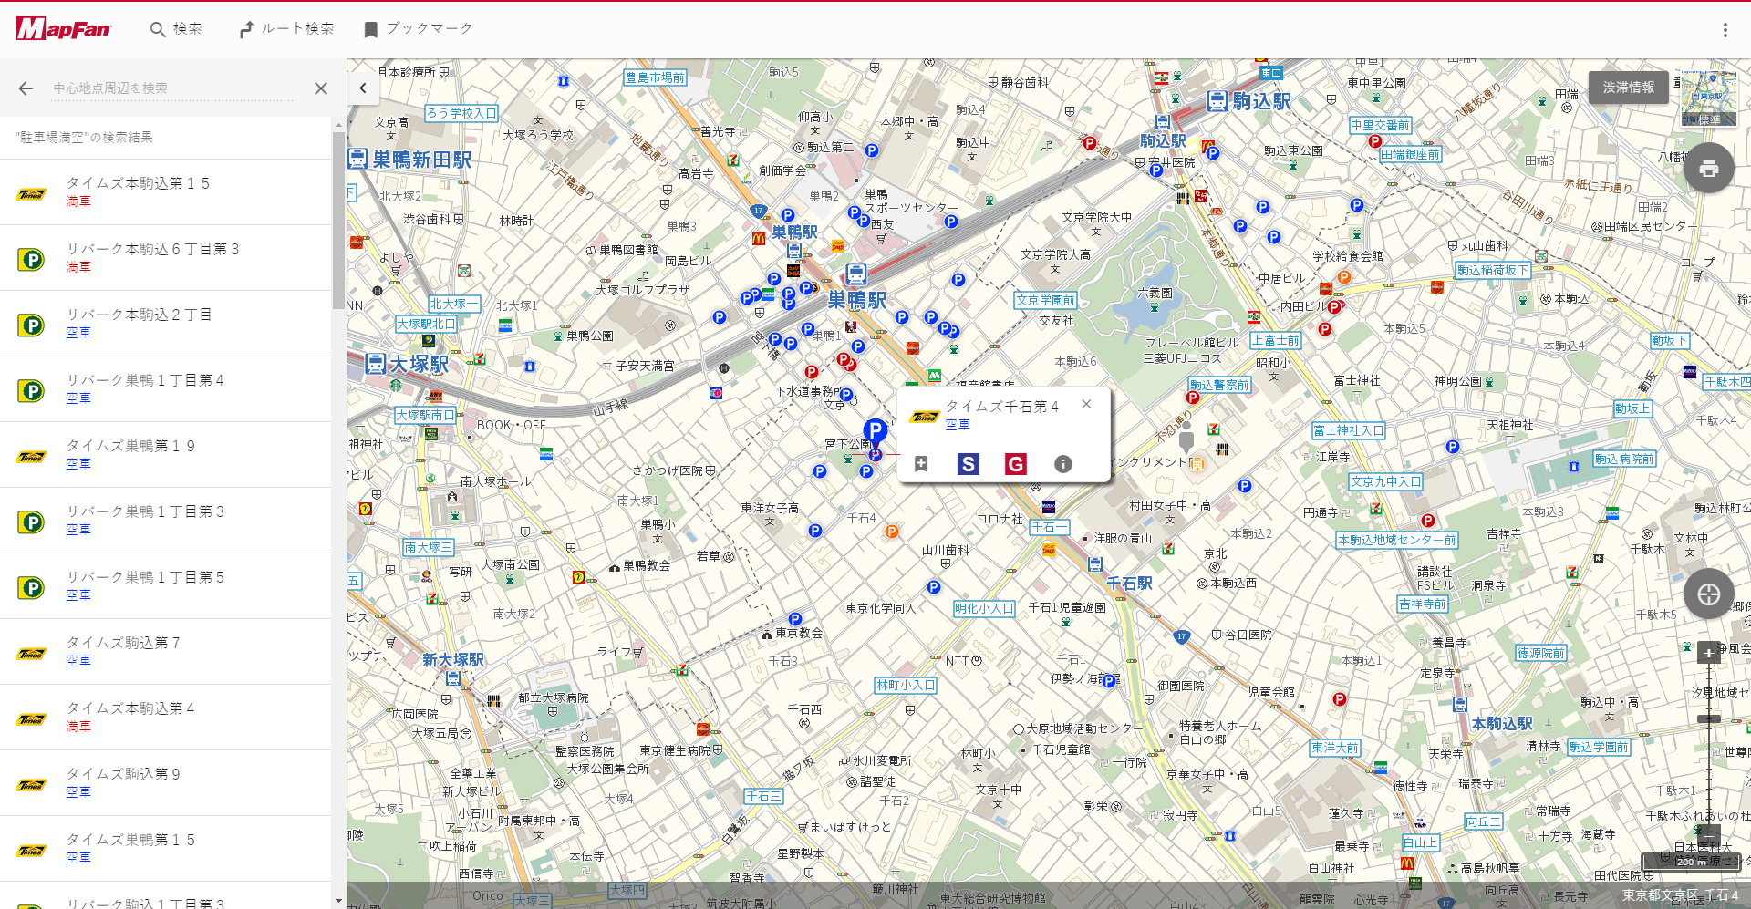Zoom out with the minus button

(x=1709, y=835)
